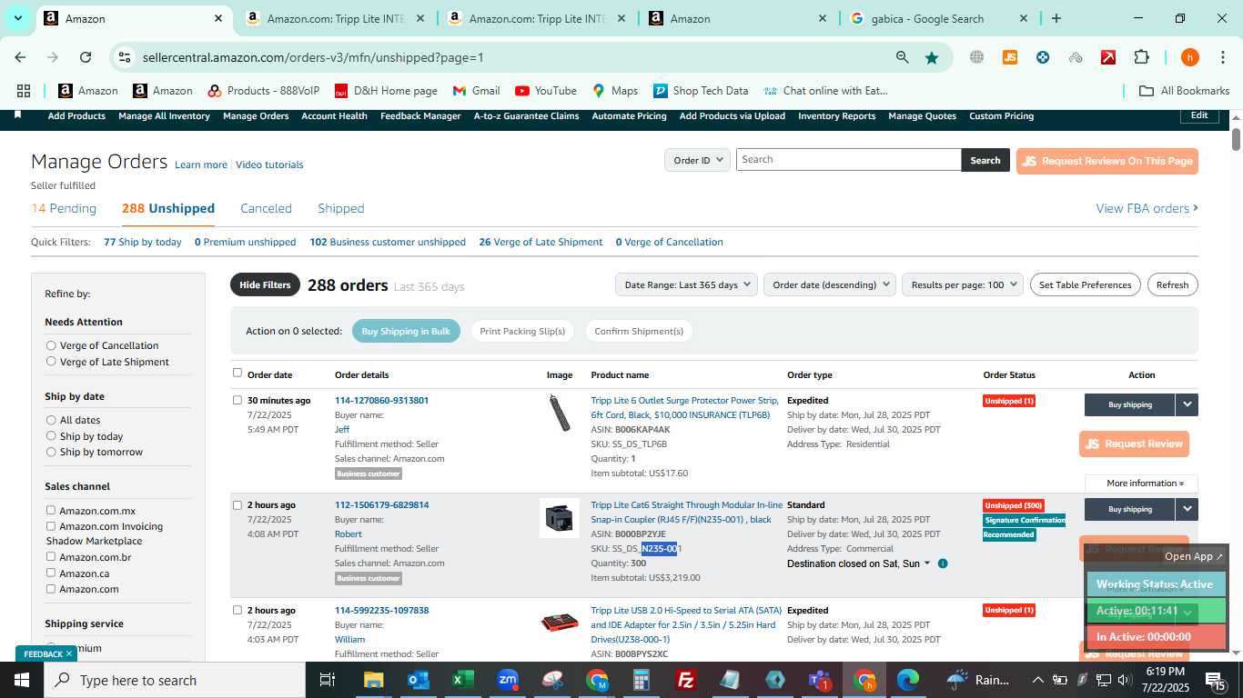Select Verge of Cancellation radio button
Viewport: 1243px width, 698px height.
coord(51,345)
